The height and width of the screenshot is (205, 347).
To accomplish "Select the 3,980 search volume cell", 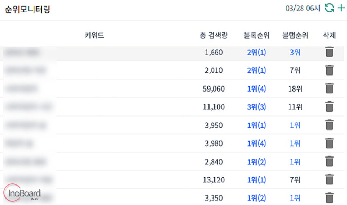I will coord(214,144).
